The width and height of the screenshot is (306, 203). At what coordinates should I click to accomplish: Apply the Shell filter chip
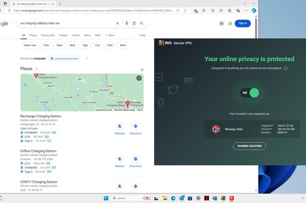pos(122,45)
